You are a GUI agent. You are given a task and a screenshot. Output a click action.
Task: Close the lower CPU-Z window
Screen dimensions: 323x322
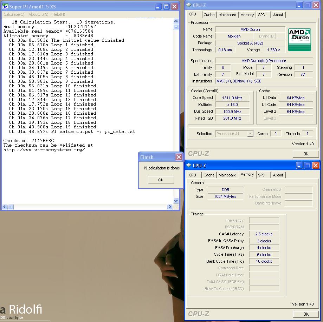[316, 165]
